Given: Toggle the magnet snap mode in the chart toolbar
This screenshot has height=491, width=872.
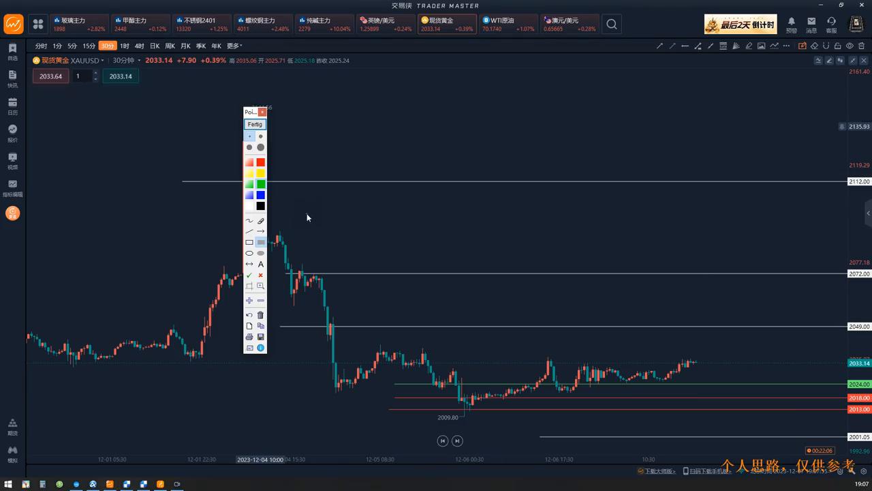Looking at the screenshot, I should pyautogui.click(x=826, y=46).
